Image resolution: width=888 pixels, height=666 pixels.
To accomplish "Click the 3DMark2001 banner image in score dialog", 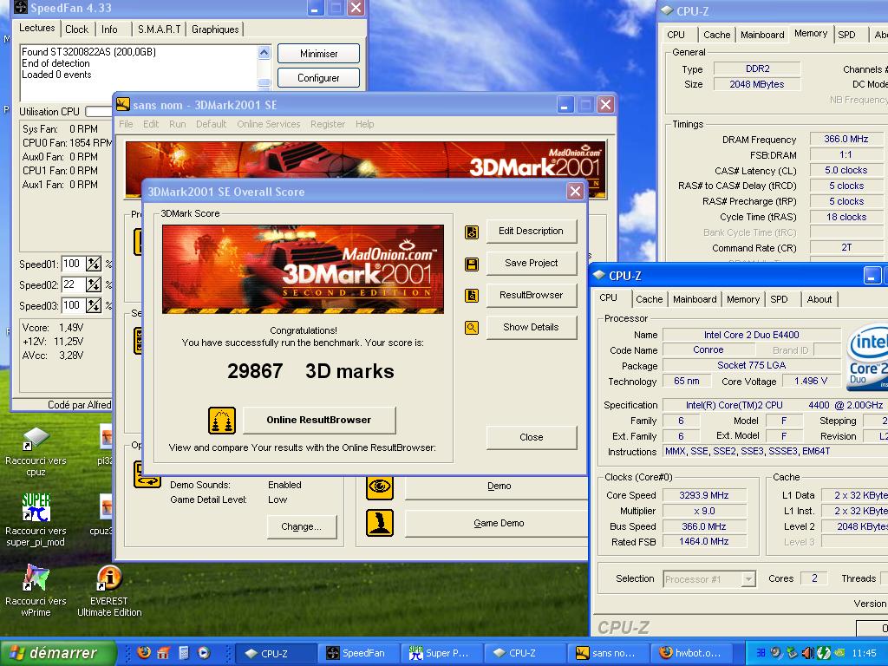I will pyautogui.click(x=303, y=269).
